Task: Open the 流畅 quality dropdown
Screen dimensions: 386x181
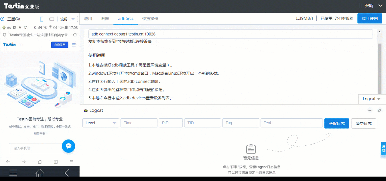Action: coord(68,19)
